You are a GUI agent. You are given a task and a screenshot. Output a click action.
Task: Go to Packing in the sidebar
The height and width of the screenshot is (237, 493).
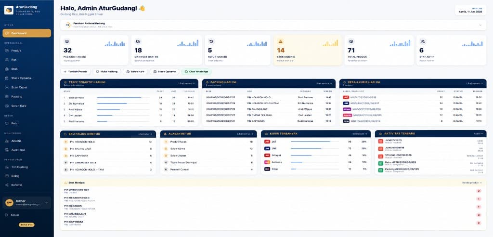tap(27, 97)
